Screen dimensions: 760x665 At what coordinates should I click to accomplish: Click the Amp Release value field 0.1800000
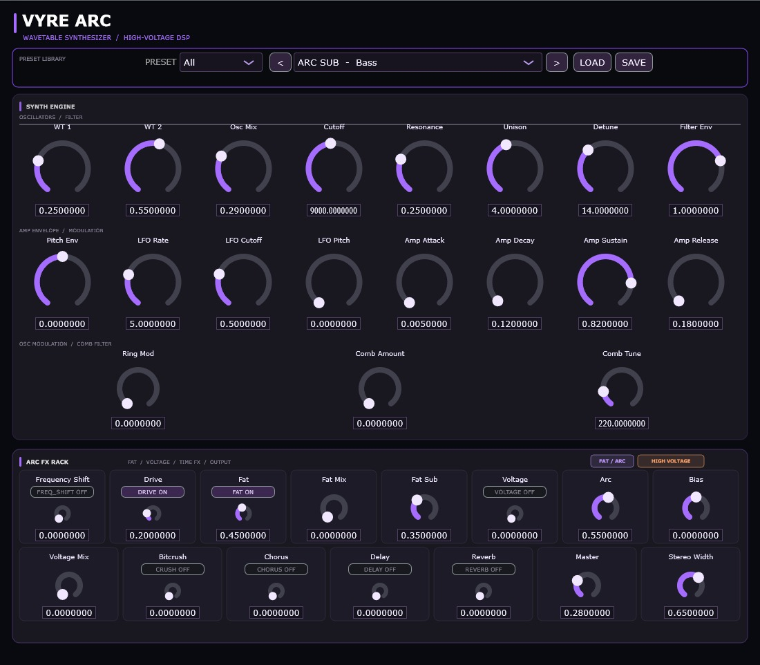[x=696, y=324]
